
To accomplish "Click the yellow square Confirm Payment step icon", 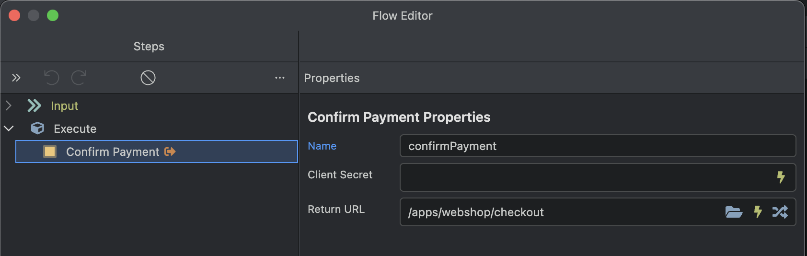I will [x=50, y=151].
